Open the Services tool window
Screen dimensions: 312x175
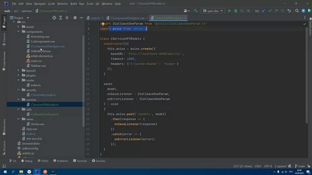(x=98, y=161)
